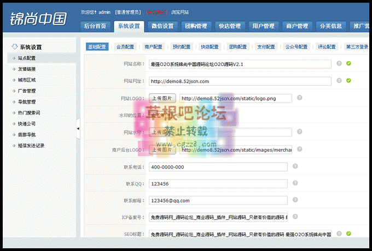Focus the SEO标题 input field

(x=240, y=234)
